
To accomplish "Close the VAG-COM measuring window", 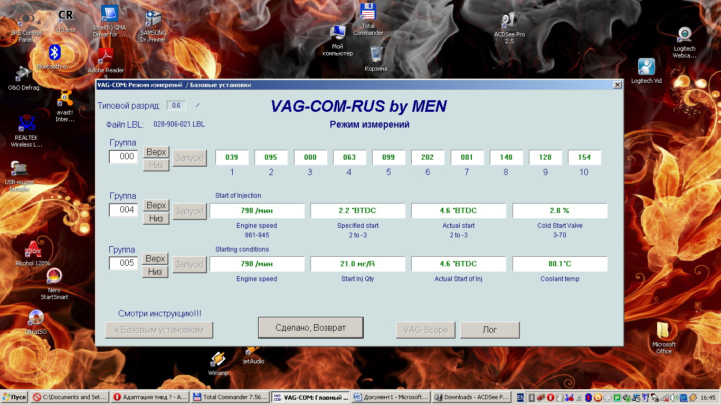I will (617, 85).
